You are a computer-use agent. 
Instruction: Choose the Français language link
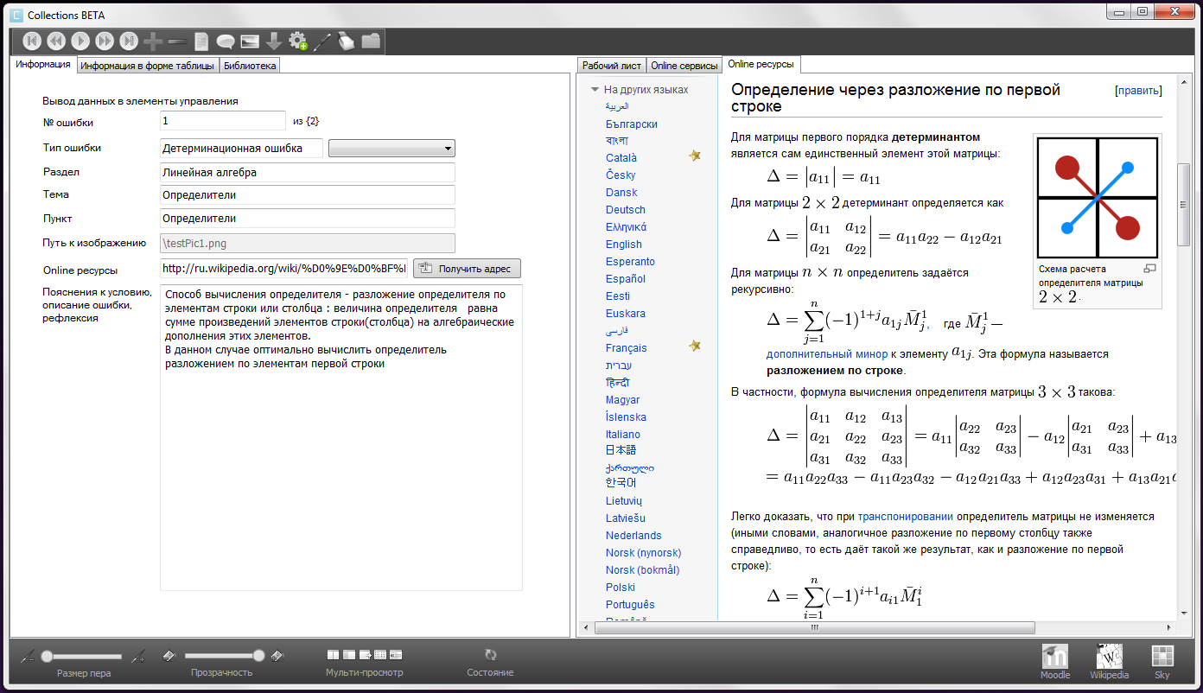(627, 348)
